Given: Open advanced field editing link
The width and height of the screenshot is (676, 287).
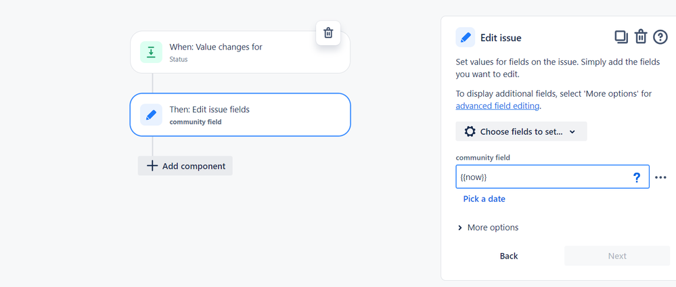Looking at the screenshot, I should (x=497, y=106).
